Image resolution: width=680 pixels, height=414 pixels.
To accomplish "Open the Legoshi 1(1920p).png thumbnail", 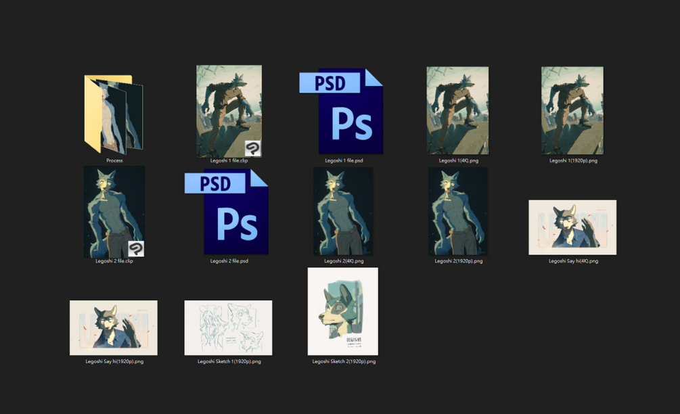I will pyautogui.click(x=572, y=110).
